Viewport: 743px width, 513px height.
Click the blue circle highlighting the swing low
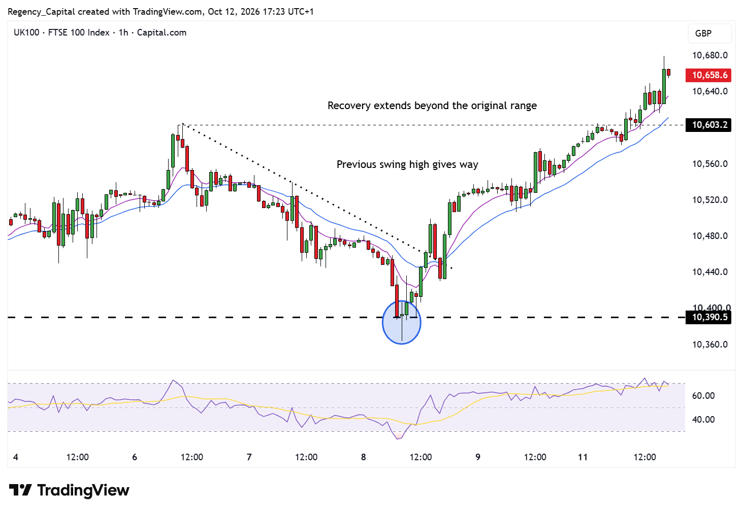[x=402, y=322]
